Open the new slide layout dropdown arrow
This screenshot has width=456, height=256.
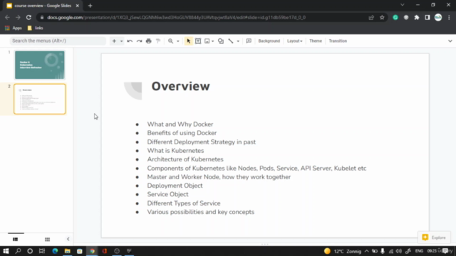coord(121,41)
